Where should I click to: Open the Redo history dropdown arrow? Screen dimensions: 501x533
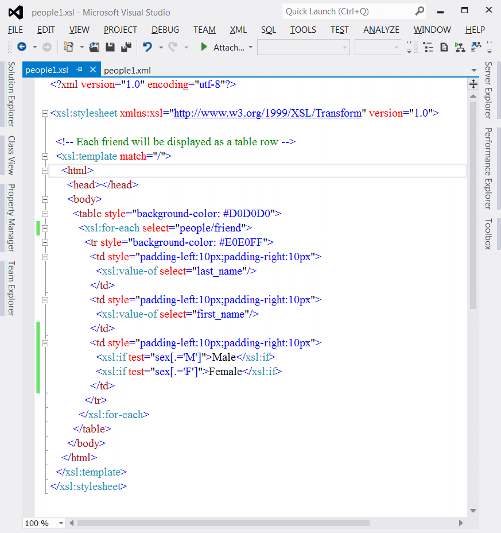pyautogui.click(x=186, y=47)
